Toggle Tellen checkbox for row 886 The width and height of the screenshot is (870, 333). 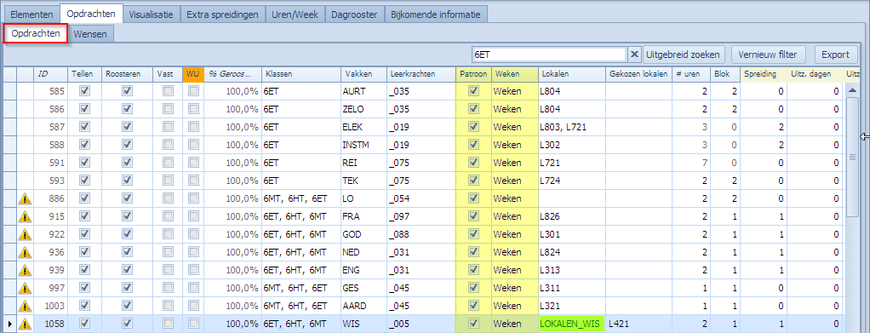[84, 198]
